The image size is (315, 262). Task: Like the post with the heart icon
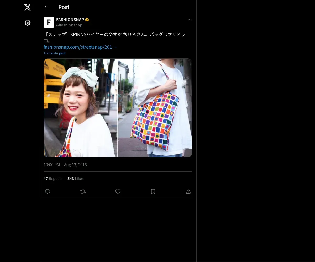coord(118,192)
